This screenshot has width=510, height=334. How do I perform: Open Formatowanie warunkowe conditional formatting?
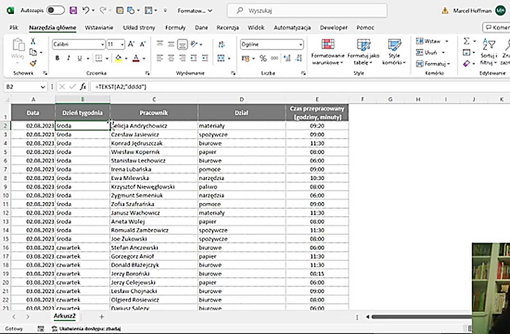click(328, 52)
